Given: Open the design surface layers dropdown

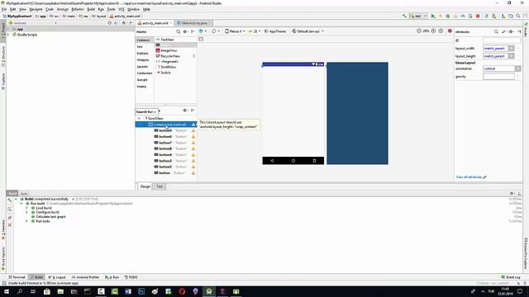Looking at the screenshot, I should click(x=203, y=31).
